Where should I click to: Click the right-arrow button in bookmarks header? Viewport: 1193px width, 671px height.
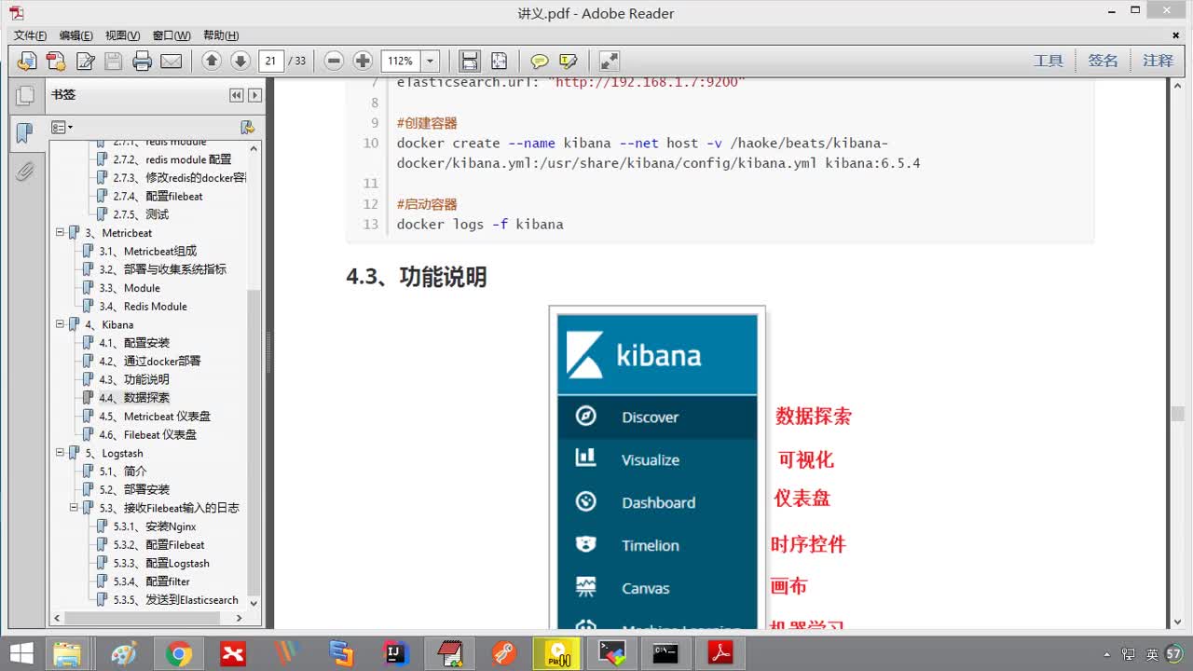(254, 95)
